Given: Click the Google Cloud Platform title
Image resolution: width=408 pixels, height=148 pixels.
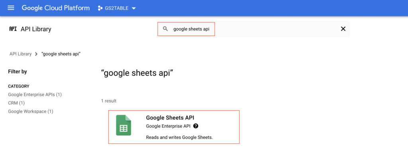Looking at the screenshot, I should pos(56,8).
